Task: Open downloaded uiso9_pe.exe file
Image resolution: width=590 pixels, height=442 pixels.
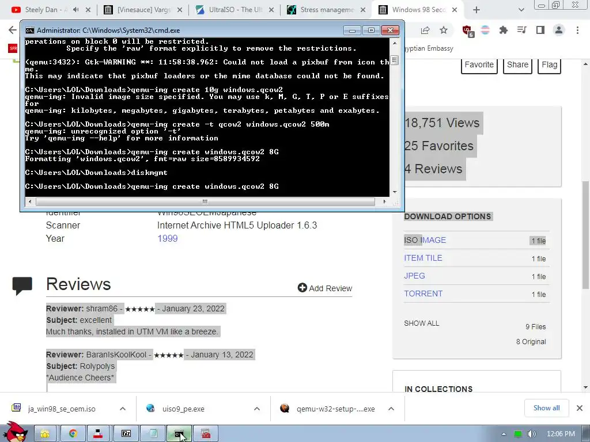Action: 183,409
